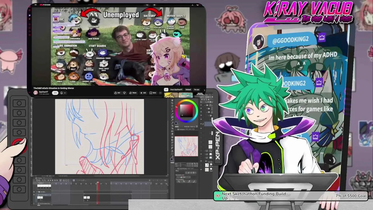The height and width of the screenshot is (210, 373).
Task: Select the From SquChanVT filter chip
Action: 176,90
